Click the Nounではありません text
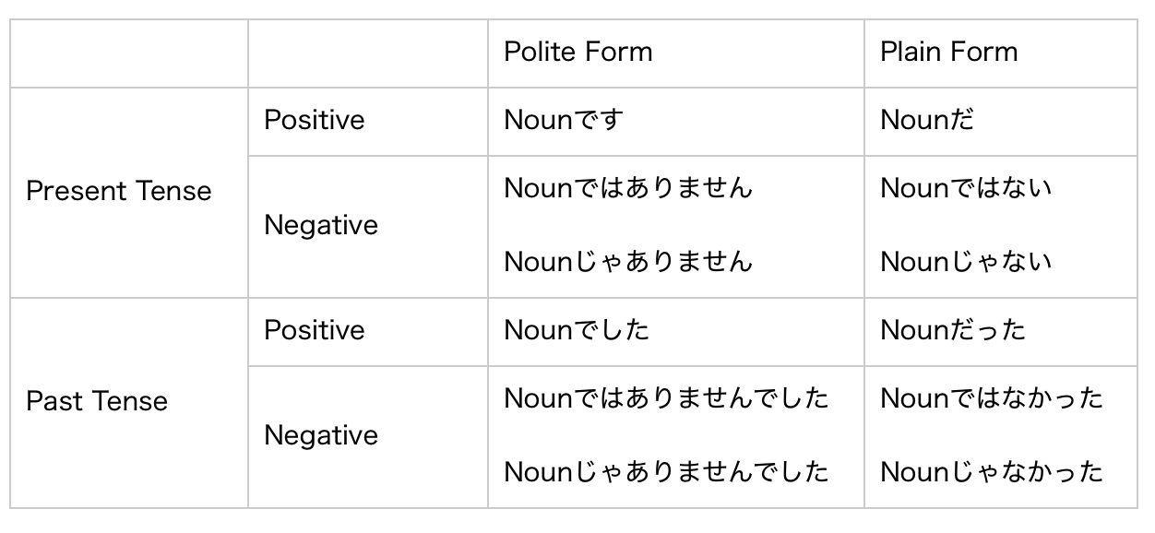The image size is (1155, 533). coord(628,189)
